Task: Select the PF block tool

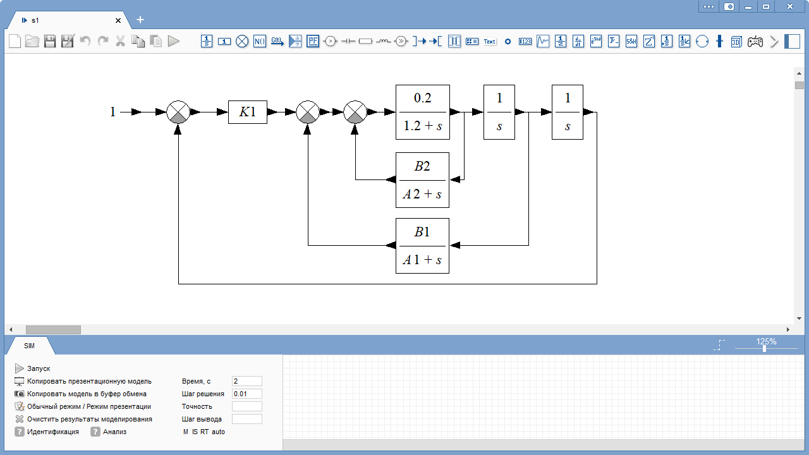Action: tap(313, 42)
